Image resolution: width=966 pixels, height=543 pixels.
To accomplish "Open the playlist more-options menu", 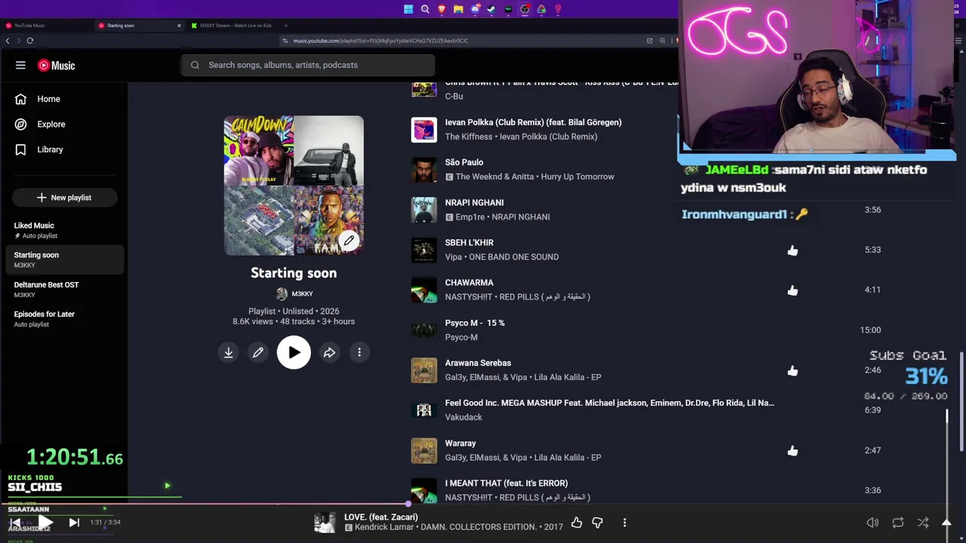I will click(x=359, y=352).
